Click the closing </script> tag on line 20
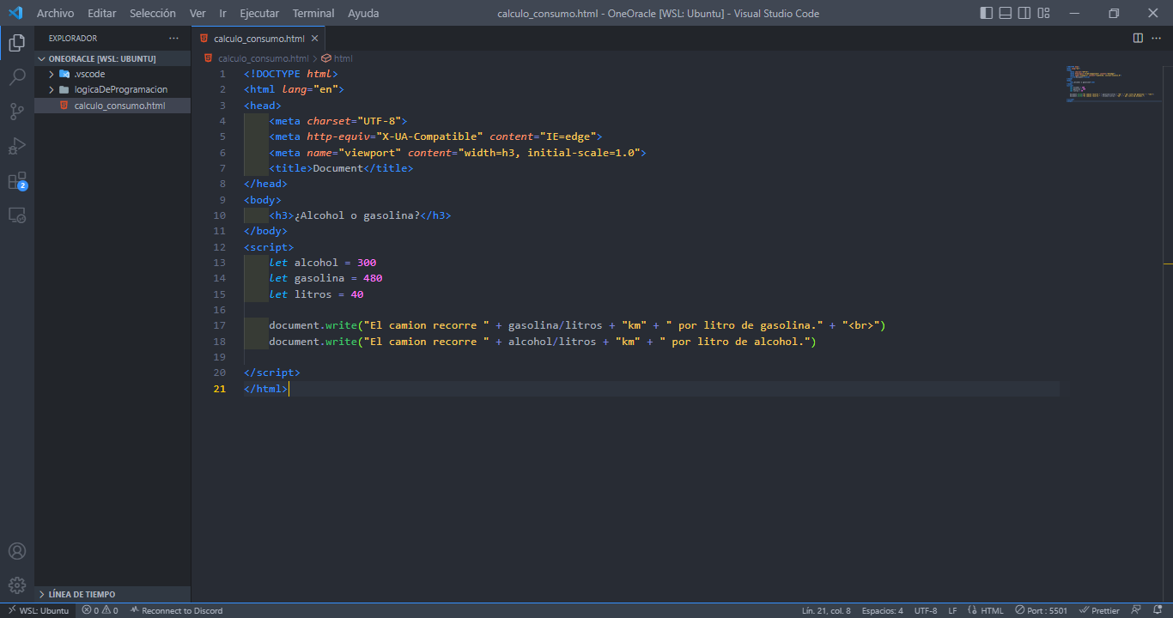This screenshot has height=618, width=1173. pos(272,373)
